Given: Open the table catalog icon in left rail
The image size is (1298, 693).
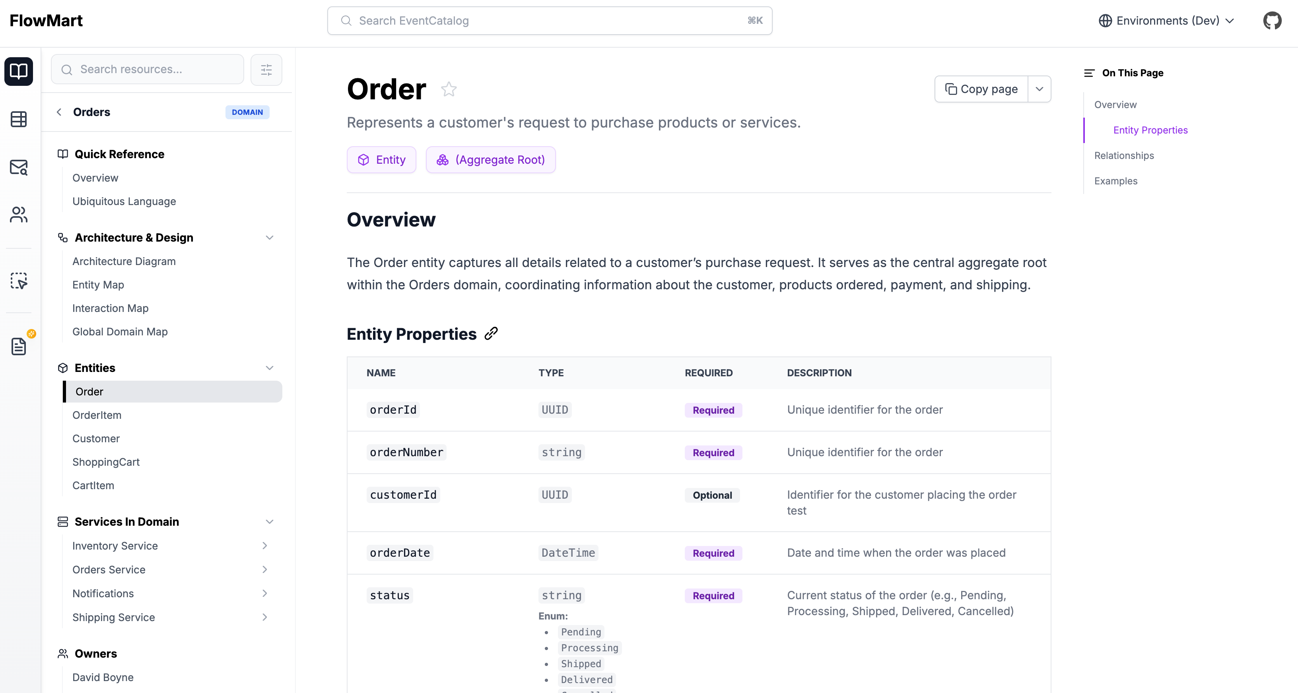Looking at the screenshot, I should 19,119.
